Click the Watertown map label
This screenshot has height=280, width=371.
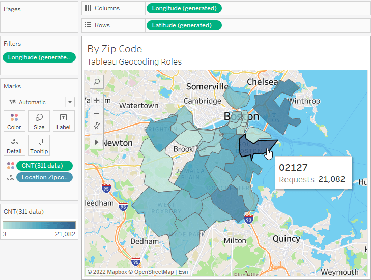tap(138, 105)
